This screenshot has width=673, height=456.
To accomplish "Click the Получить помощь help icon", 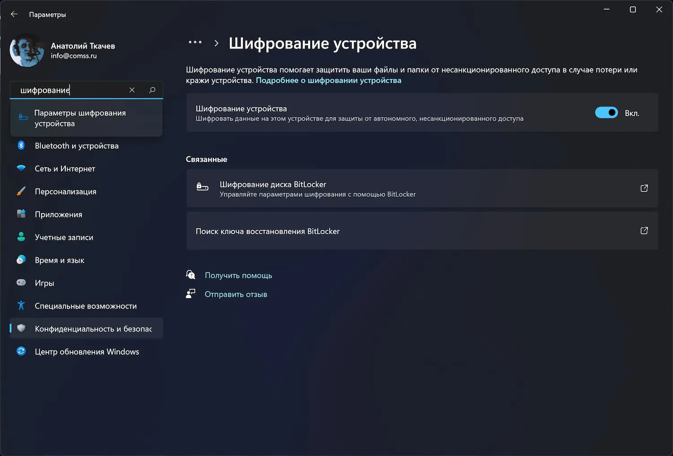I will coord(191,274).
